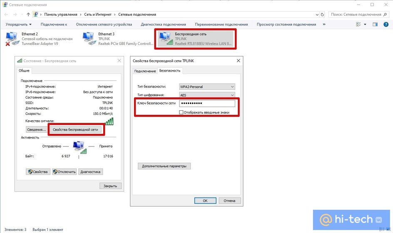Select the Общие tab in the status dialog
This screenshot has height=233, width=393.
click(24, 71)
